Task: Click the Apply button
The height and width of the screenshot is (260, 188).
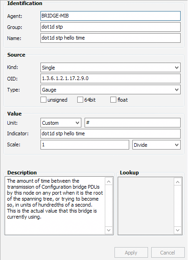Action: coord(131,253)
